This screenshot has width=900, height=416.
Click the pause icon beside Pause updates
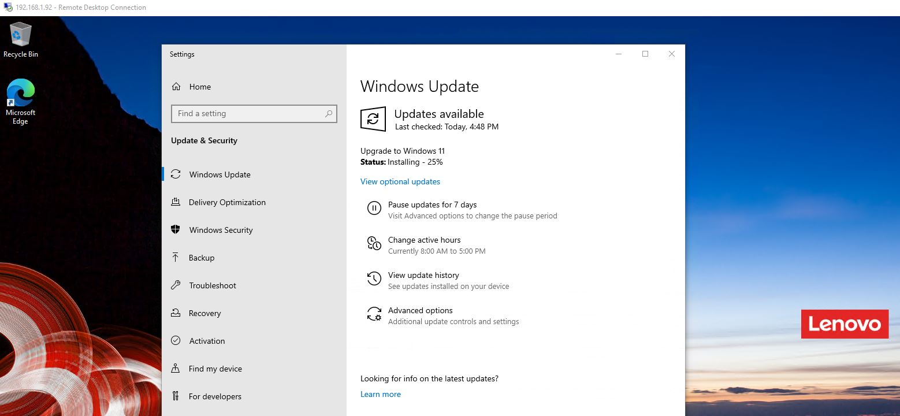coord(374,209)
